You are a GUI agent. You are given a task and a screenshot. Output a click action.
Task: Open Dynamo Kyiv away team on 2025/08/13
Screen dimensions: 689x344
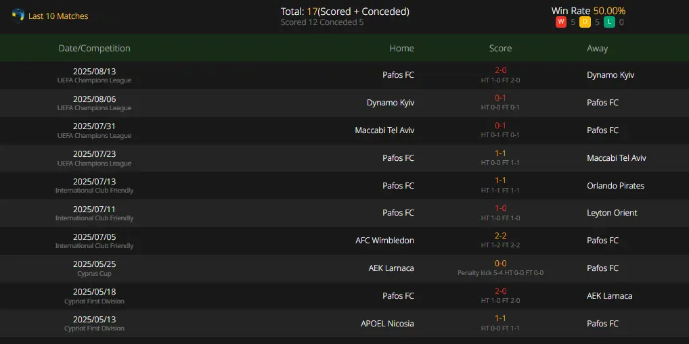[610, 75]
